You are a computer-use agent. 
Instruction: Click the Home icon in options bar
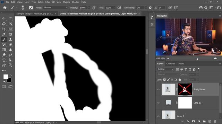(5, 8)
